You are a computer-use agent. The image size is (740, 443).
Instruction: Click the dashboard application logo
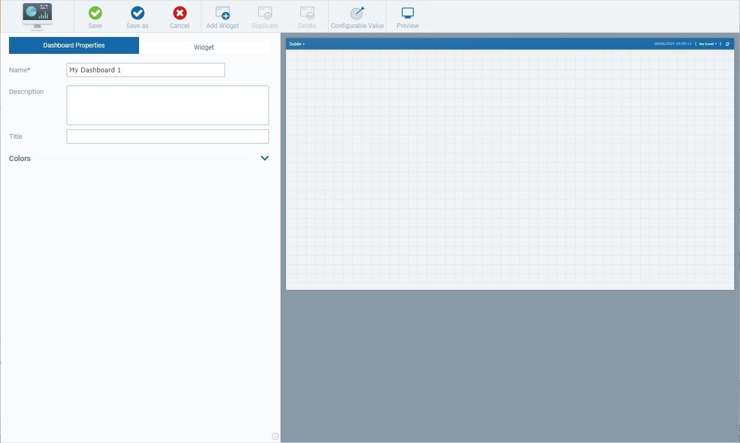(x=37, y=16)
